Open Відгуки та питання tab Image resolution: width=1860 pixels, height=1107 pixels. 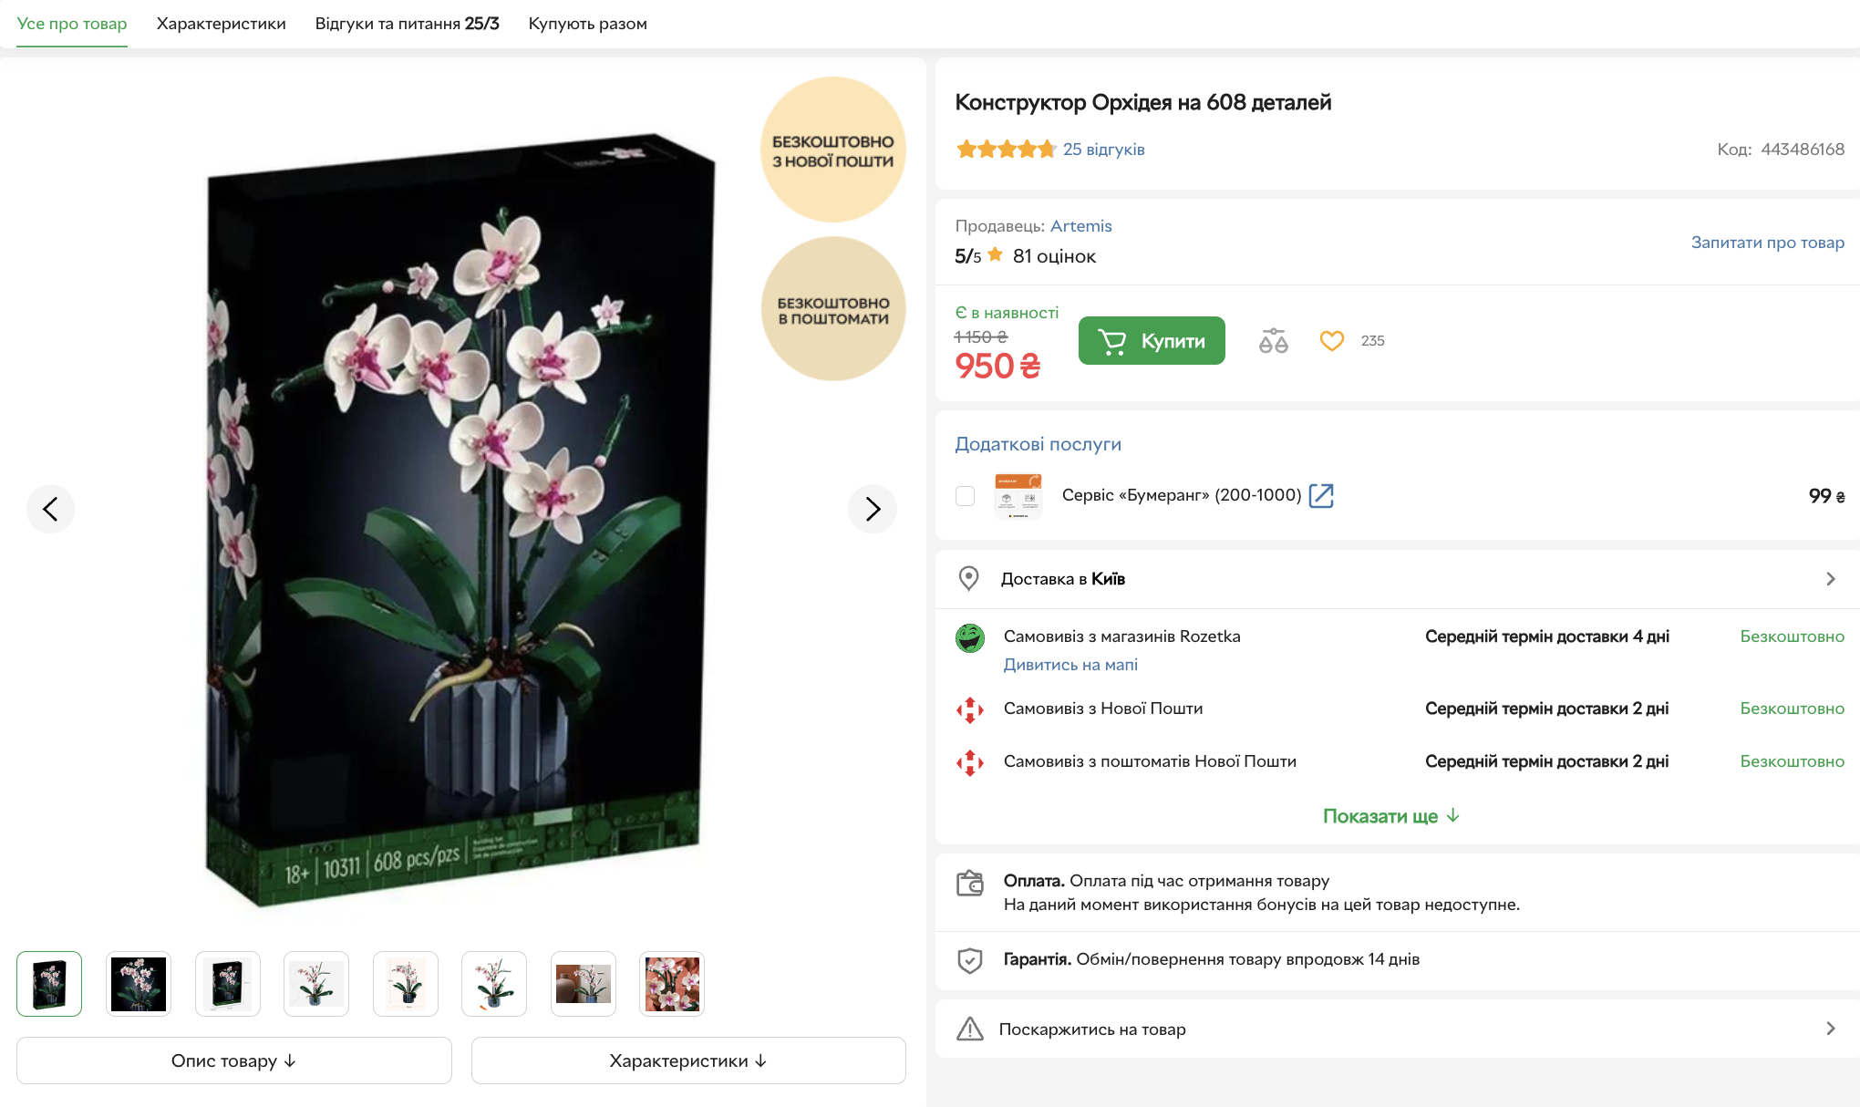pyautogui.click(x=408, y=24)
